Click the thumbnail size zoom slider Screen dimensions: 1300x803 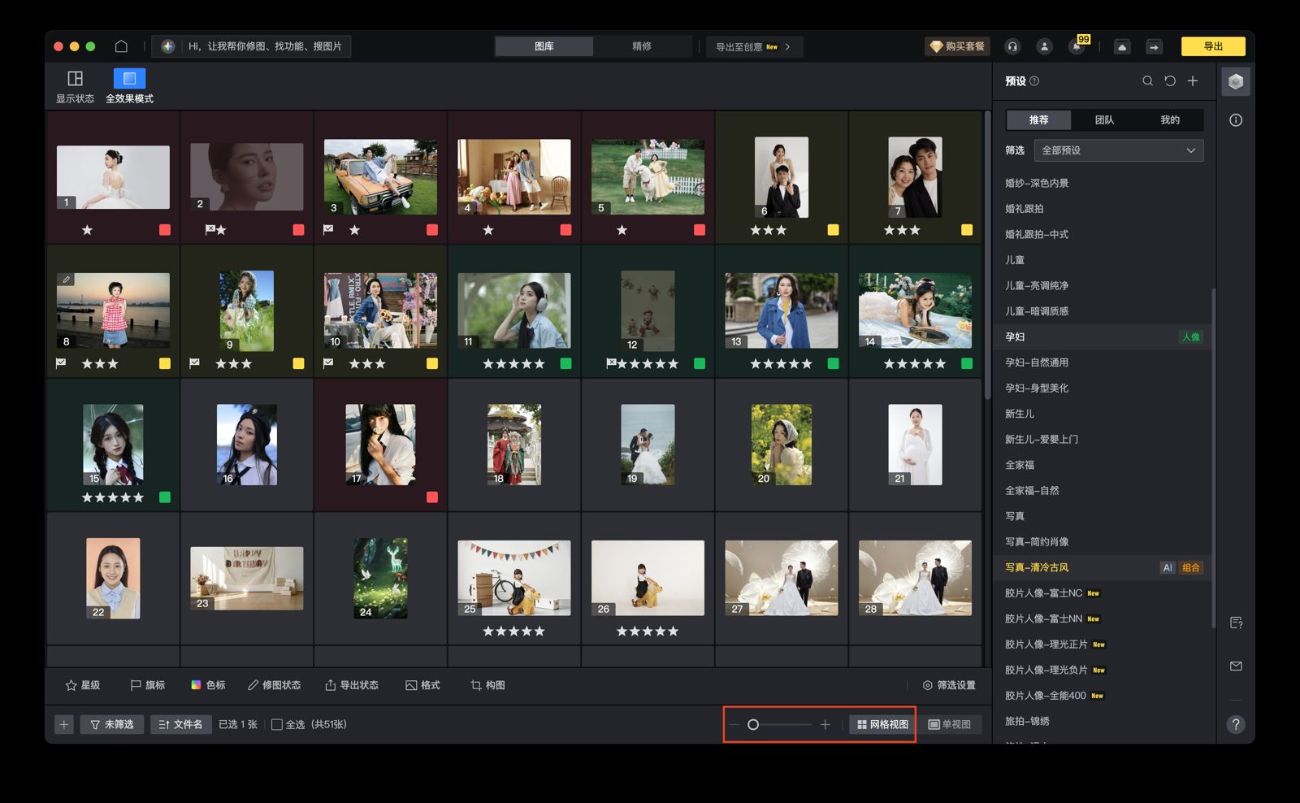(x=778, y=724)
